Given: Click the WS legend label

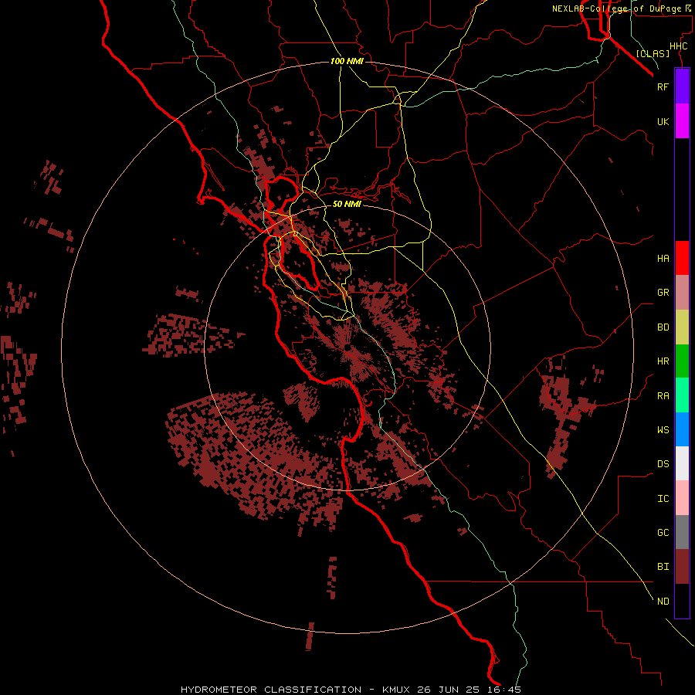Looking at the screenshot, I should coord(663,429).
